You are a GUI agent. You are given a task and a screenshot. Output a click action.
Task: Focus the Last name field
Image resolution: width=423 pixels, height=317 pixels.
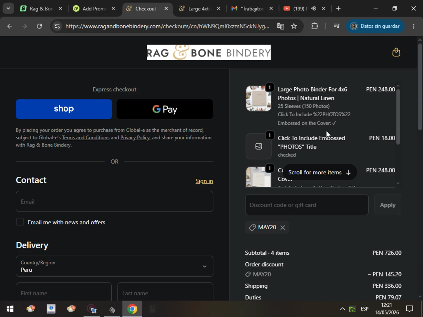tap(165, 292)
